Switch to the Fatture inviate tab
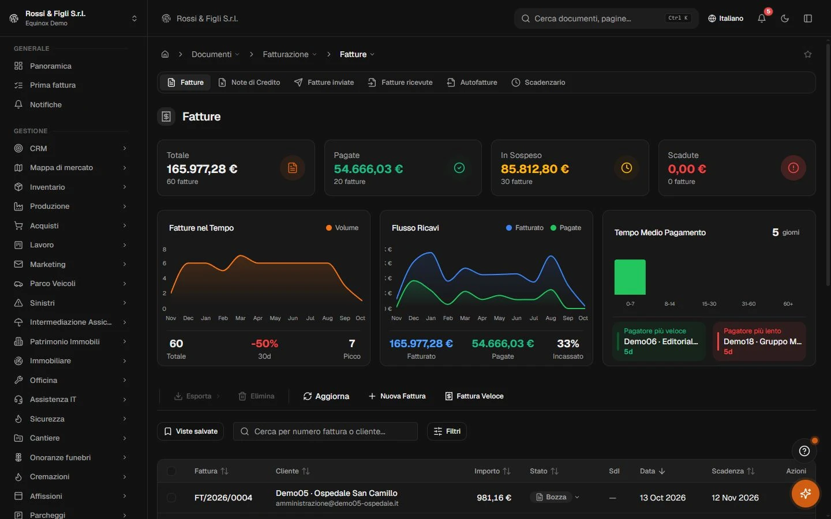Screen dimensions: 831x519 (324, 82)
